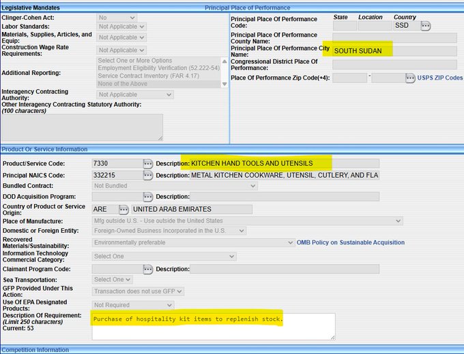Open the Bundled Contract dropdown
The height and width of the screenshot is (354, 464).
pos(174,186)
